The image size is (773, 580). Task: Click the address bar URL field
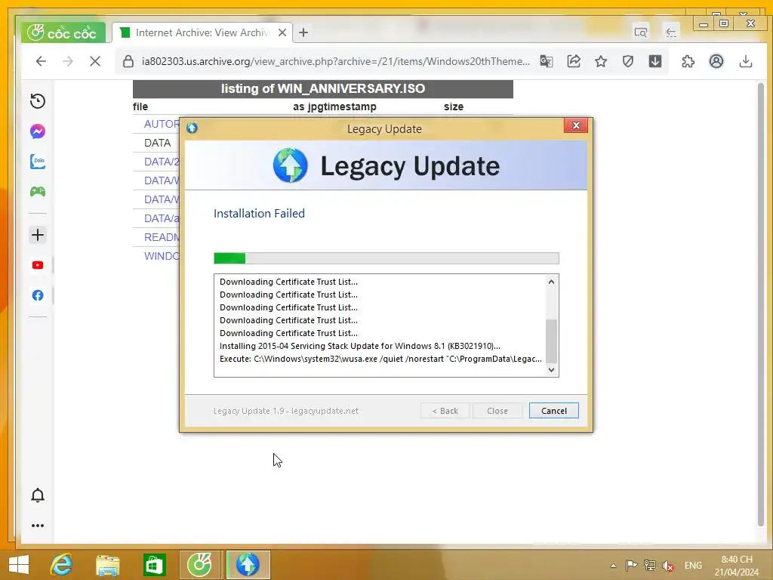tap(336, 61)
